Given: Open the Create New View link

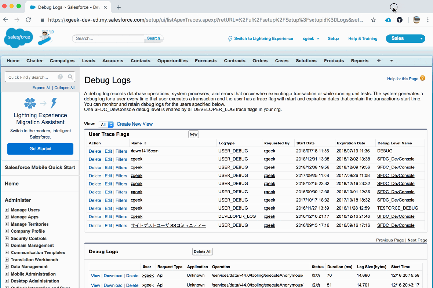Looking at the screenshot, I should 135,124.
